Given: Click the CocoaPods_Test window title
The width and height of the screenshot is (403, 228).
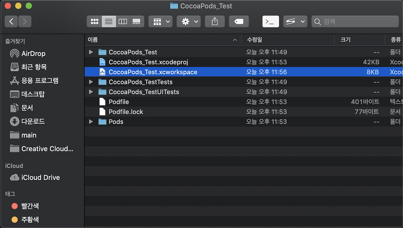Looking at the screenshot, I should [206, 6].
